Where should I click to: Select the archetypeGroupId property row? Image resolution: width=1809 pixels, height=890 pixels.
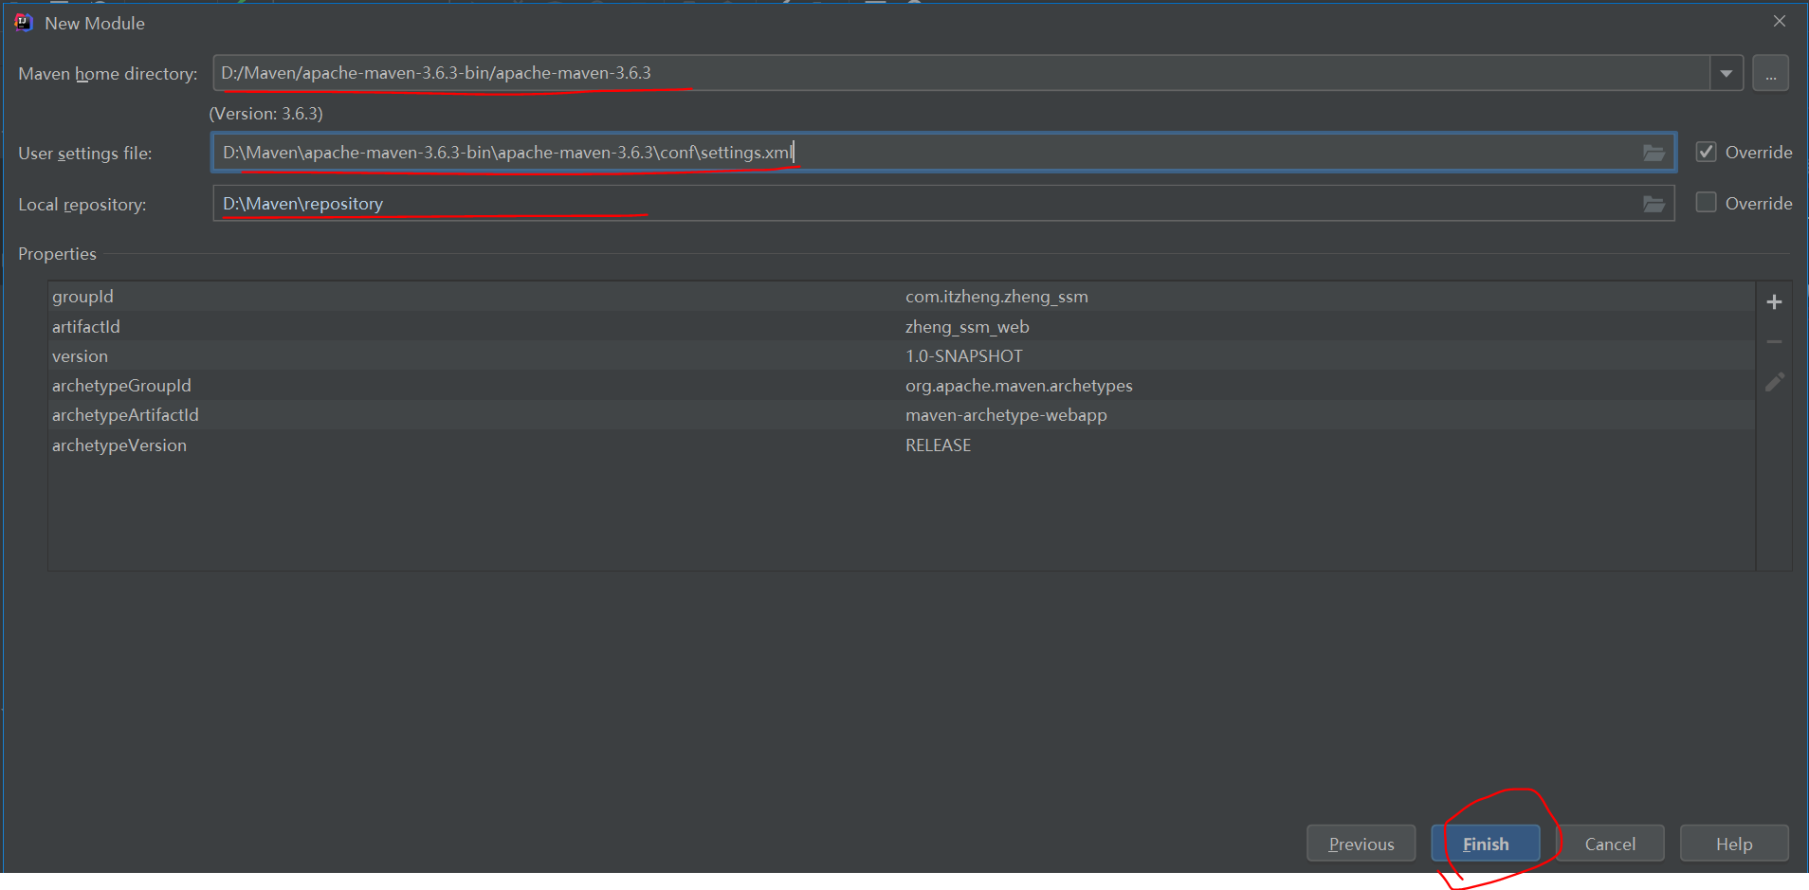pos(901,386)
